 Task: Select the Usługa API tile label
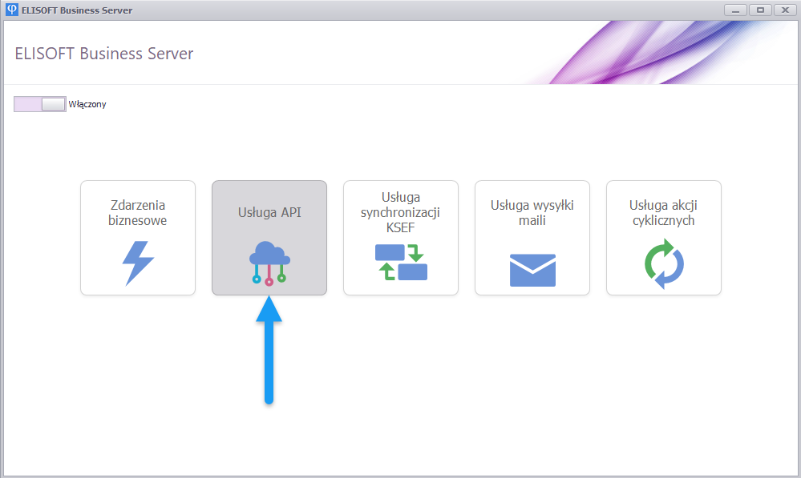[269, 213]
